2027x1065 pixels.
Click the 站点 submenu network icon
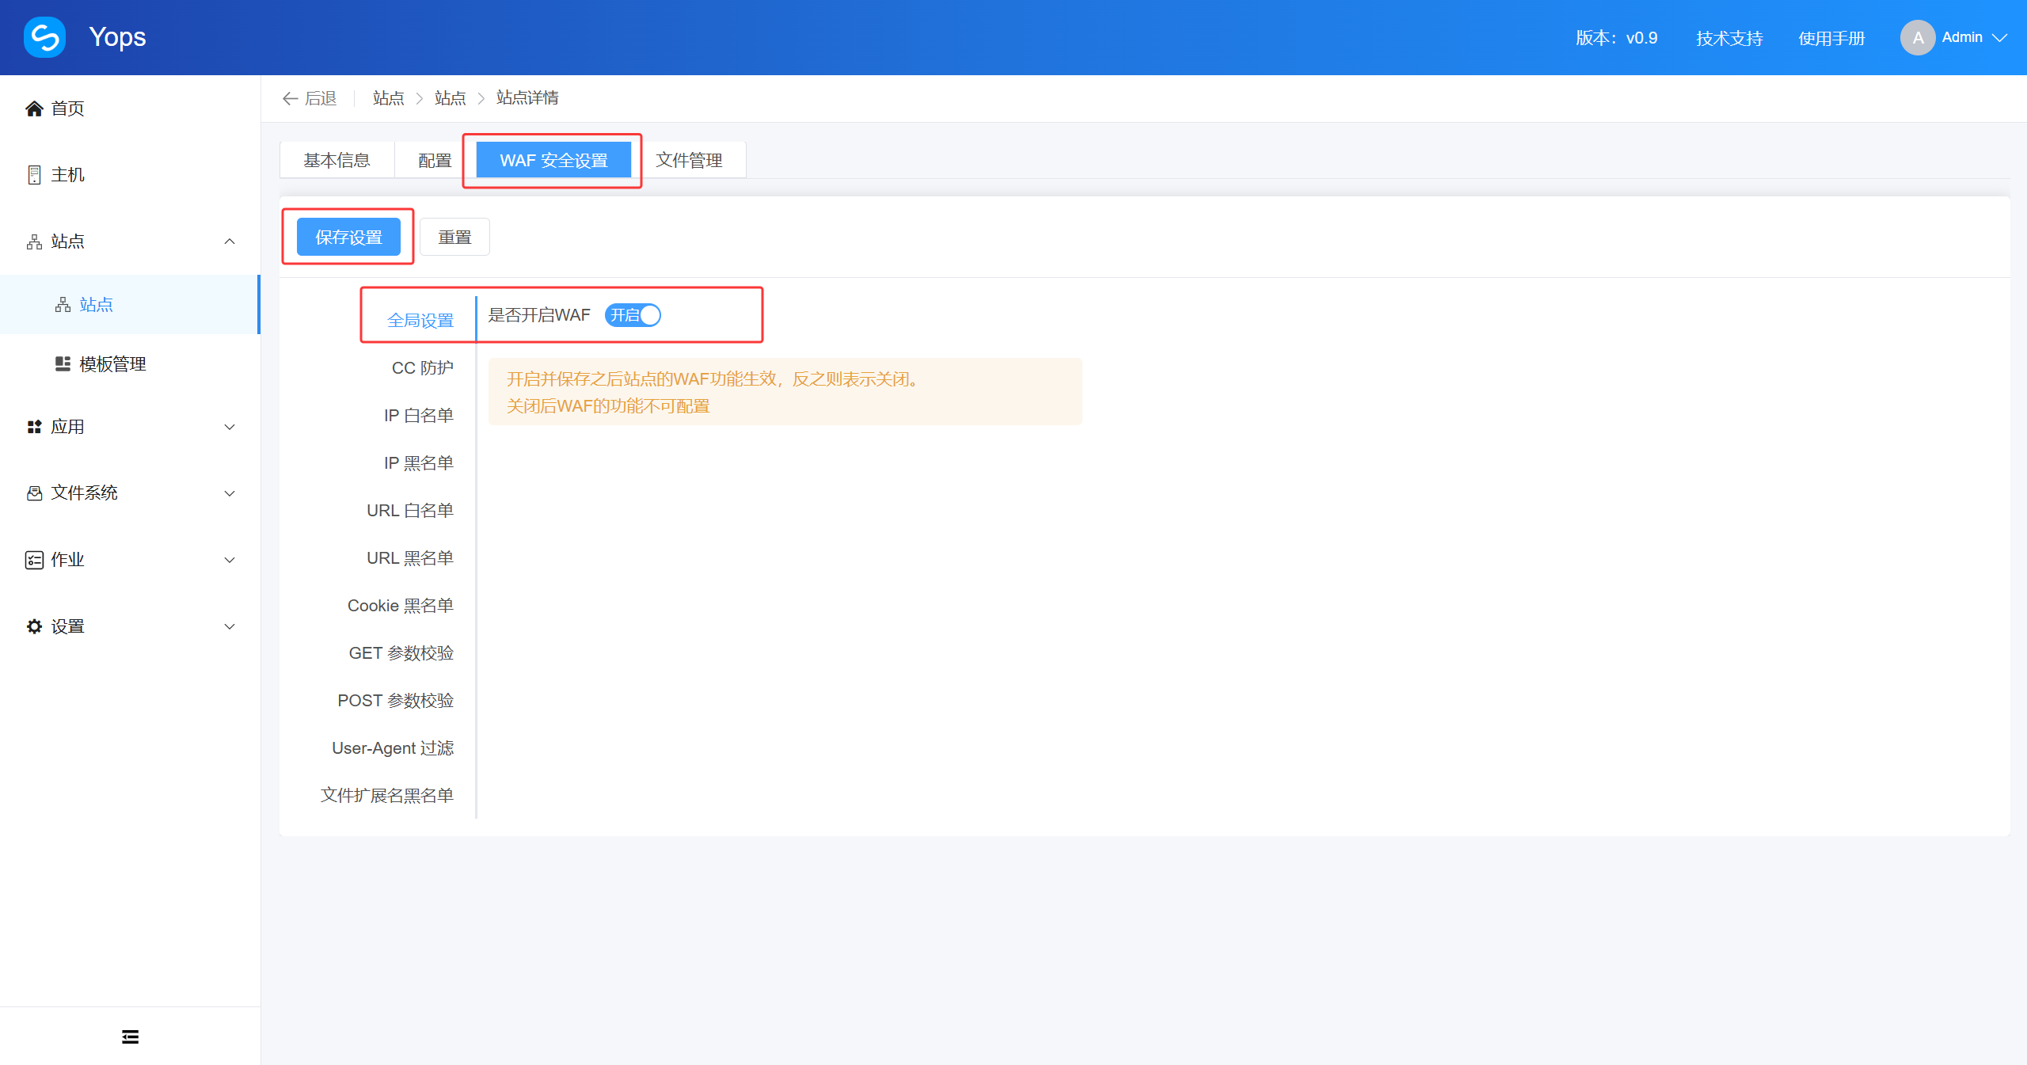tap(63, 305)
